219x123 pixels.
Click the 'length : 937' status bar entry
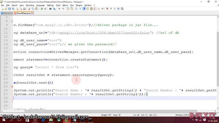[x=106, y=115]
